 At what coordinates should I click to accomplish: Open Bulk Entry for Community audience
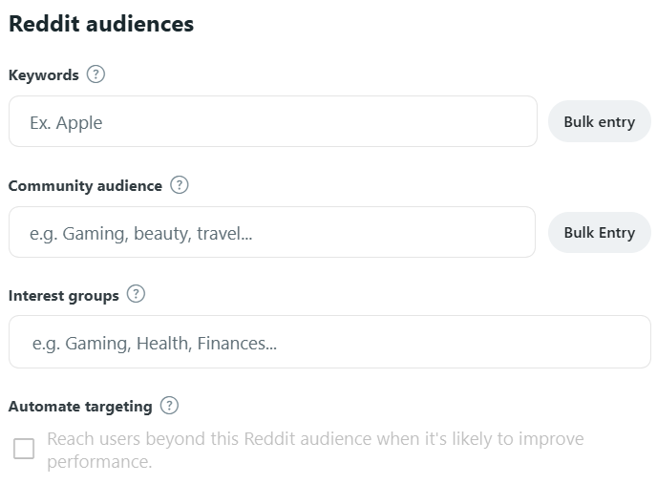click(x=600, y=232)
